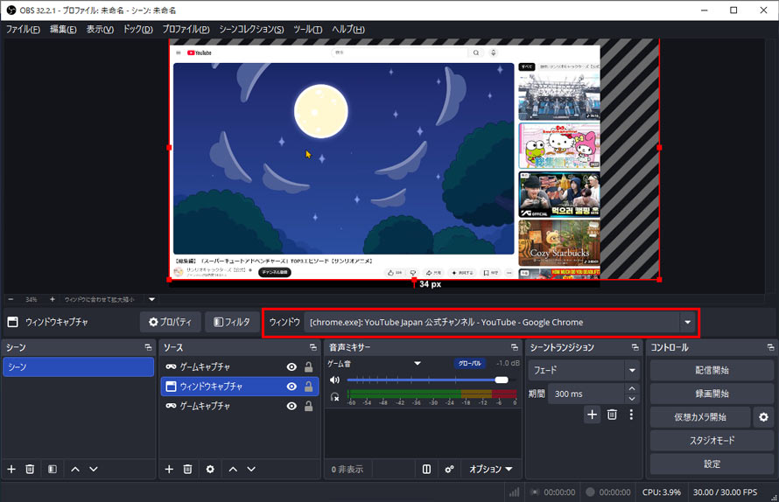Screen dimensions: 779x502
Task: Open the オプション dropdown in audio mixer
Action: 491,470
